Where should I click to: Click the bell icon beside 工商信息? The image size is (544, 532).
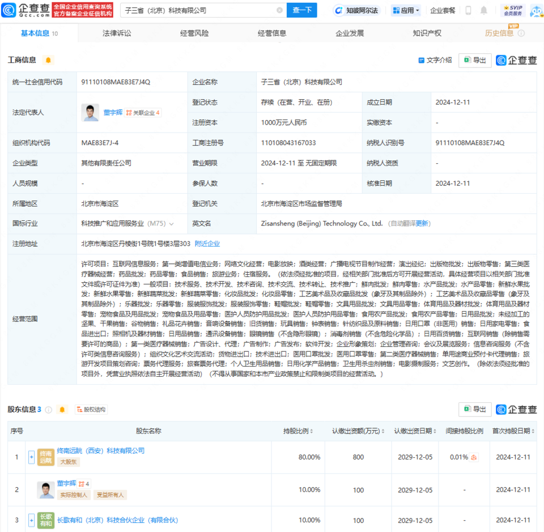click(x=48, y=60)
